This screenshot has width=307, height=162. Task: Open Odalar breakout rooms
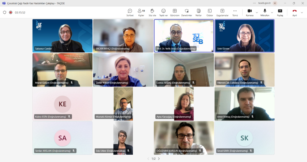pos(209,12)
